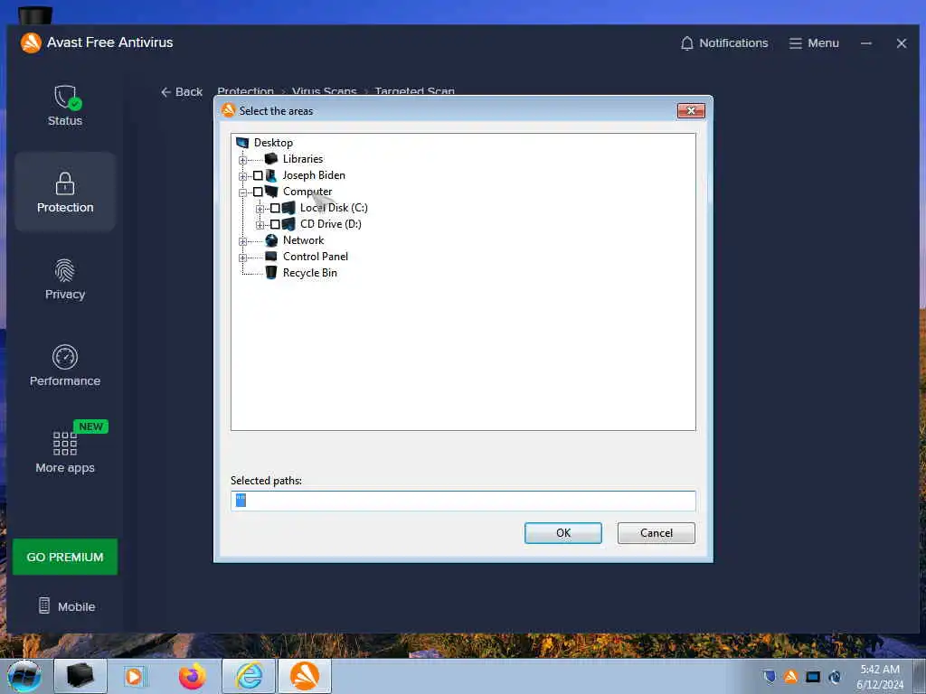Click the Selected paths input field

[463, 501]
